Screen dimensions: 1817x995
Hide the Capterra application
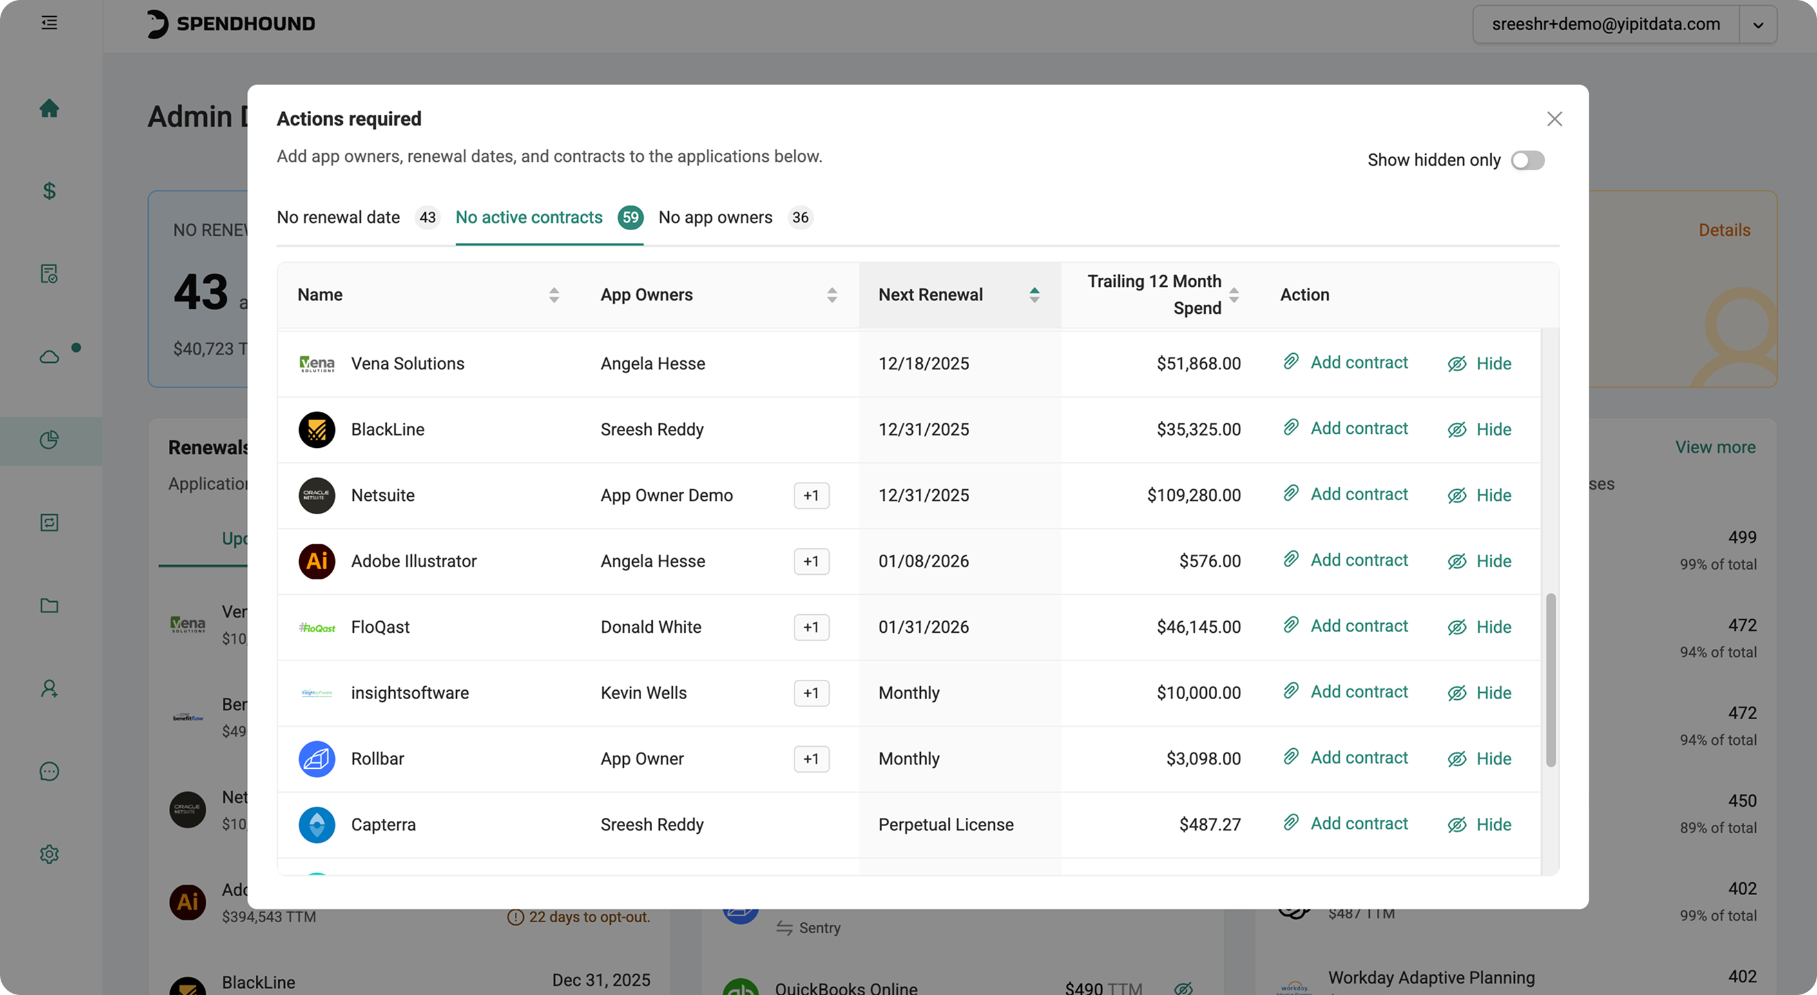1479,824
